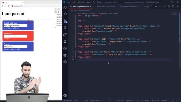Click code text 'placeholder="Company email"'
The image size is (181, 102).
98,31
